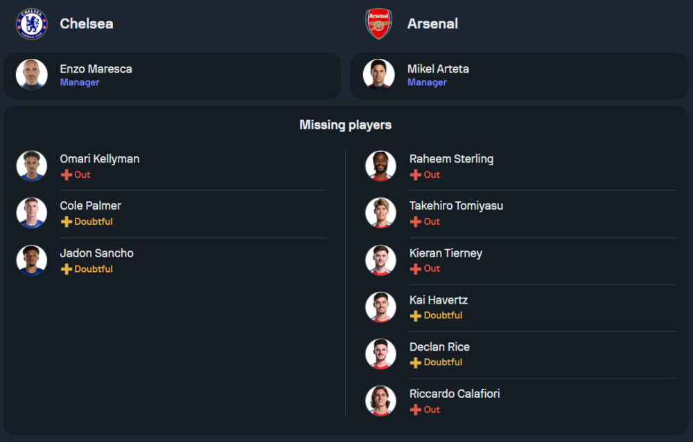The width and height of the screenshot is (693, 442).
Task: Open Enzo Maresca's manager photo
Action: click(x=31, y=75)
